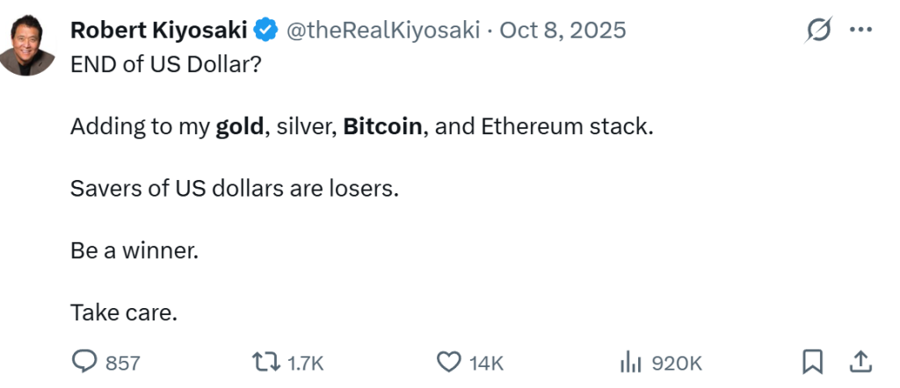Click the "END of US Dollar?" text

[165, 66]
